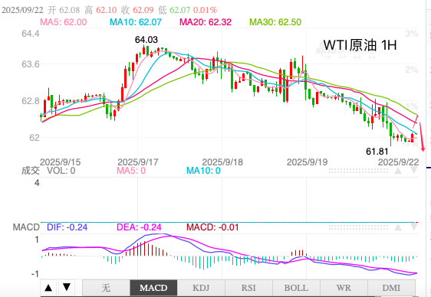Click the VOL: 0 label
Screen dimensions: 431x297
click(x=61, y=171)
